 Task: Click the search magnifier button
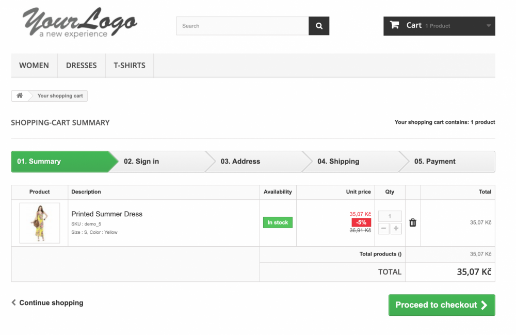(319, 26)
